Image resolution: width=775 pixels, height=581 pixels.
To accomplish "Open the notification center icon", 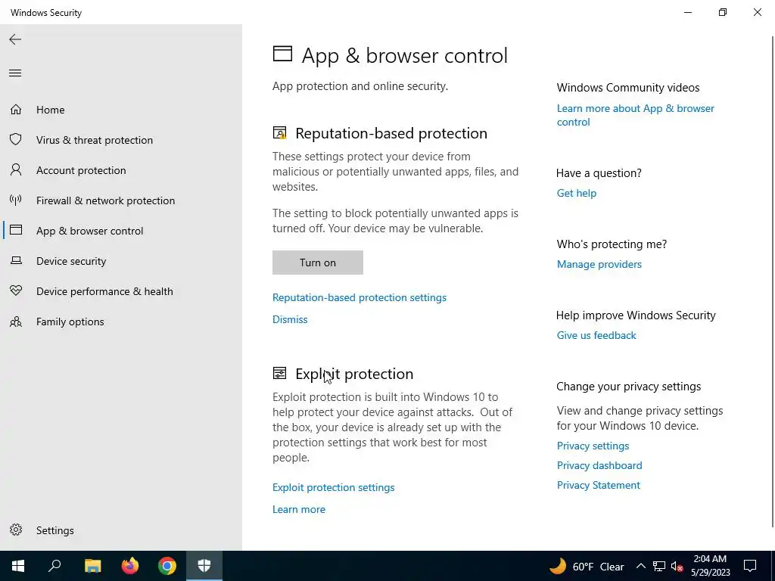I will click(x=750, y=566).
